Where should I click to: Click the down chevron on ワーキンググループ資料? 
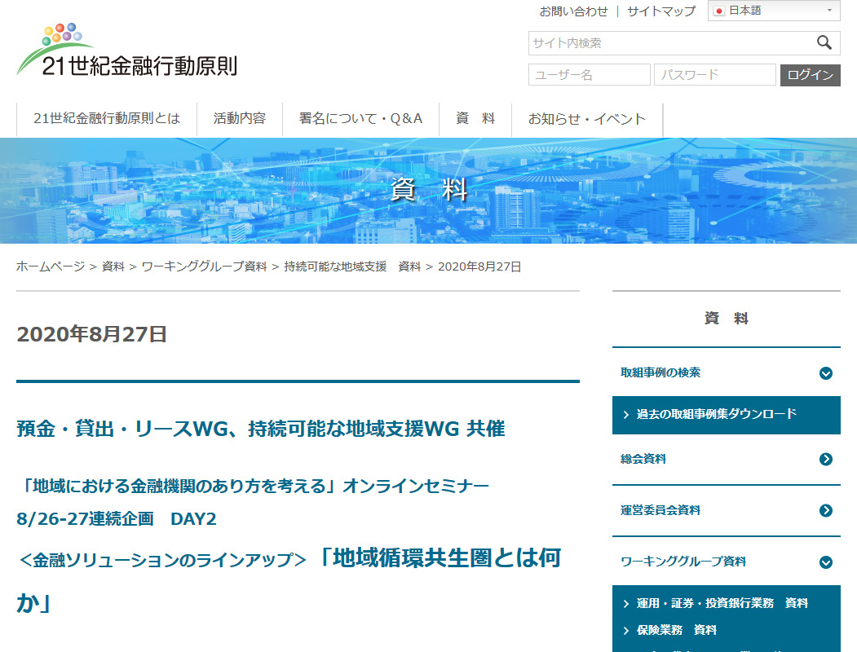point(828,562)
